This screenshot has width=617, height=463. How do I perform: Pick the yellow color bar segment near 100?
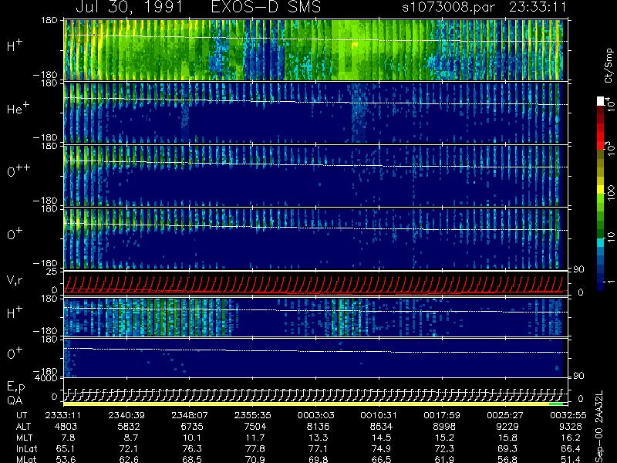coord(601,190)
